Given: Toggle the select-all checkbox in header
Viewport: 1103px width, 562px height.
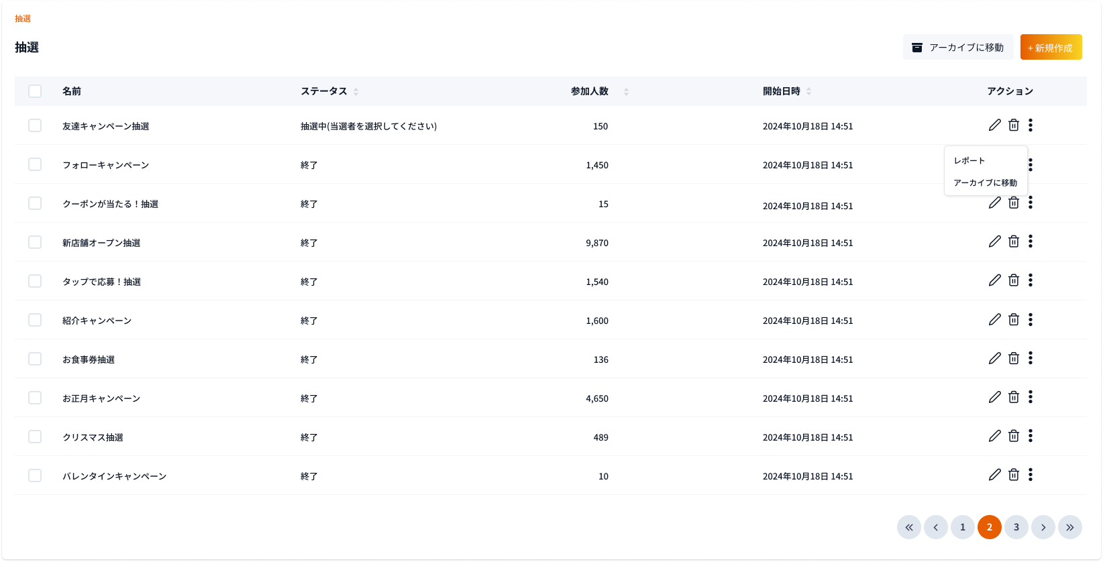Looking at the screenshot, I should [x=35, y=91].
